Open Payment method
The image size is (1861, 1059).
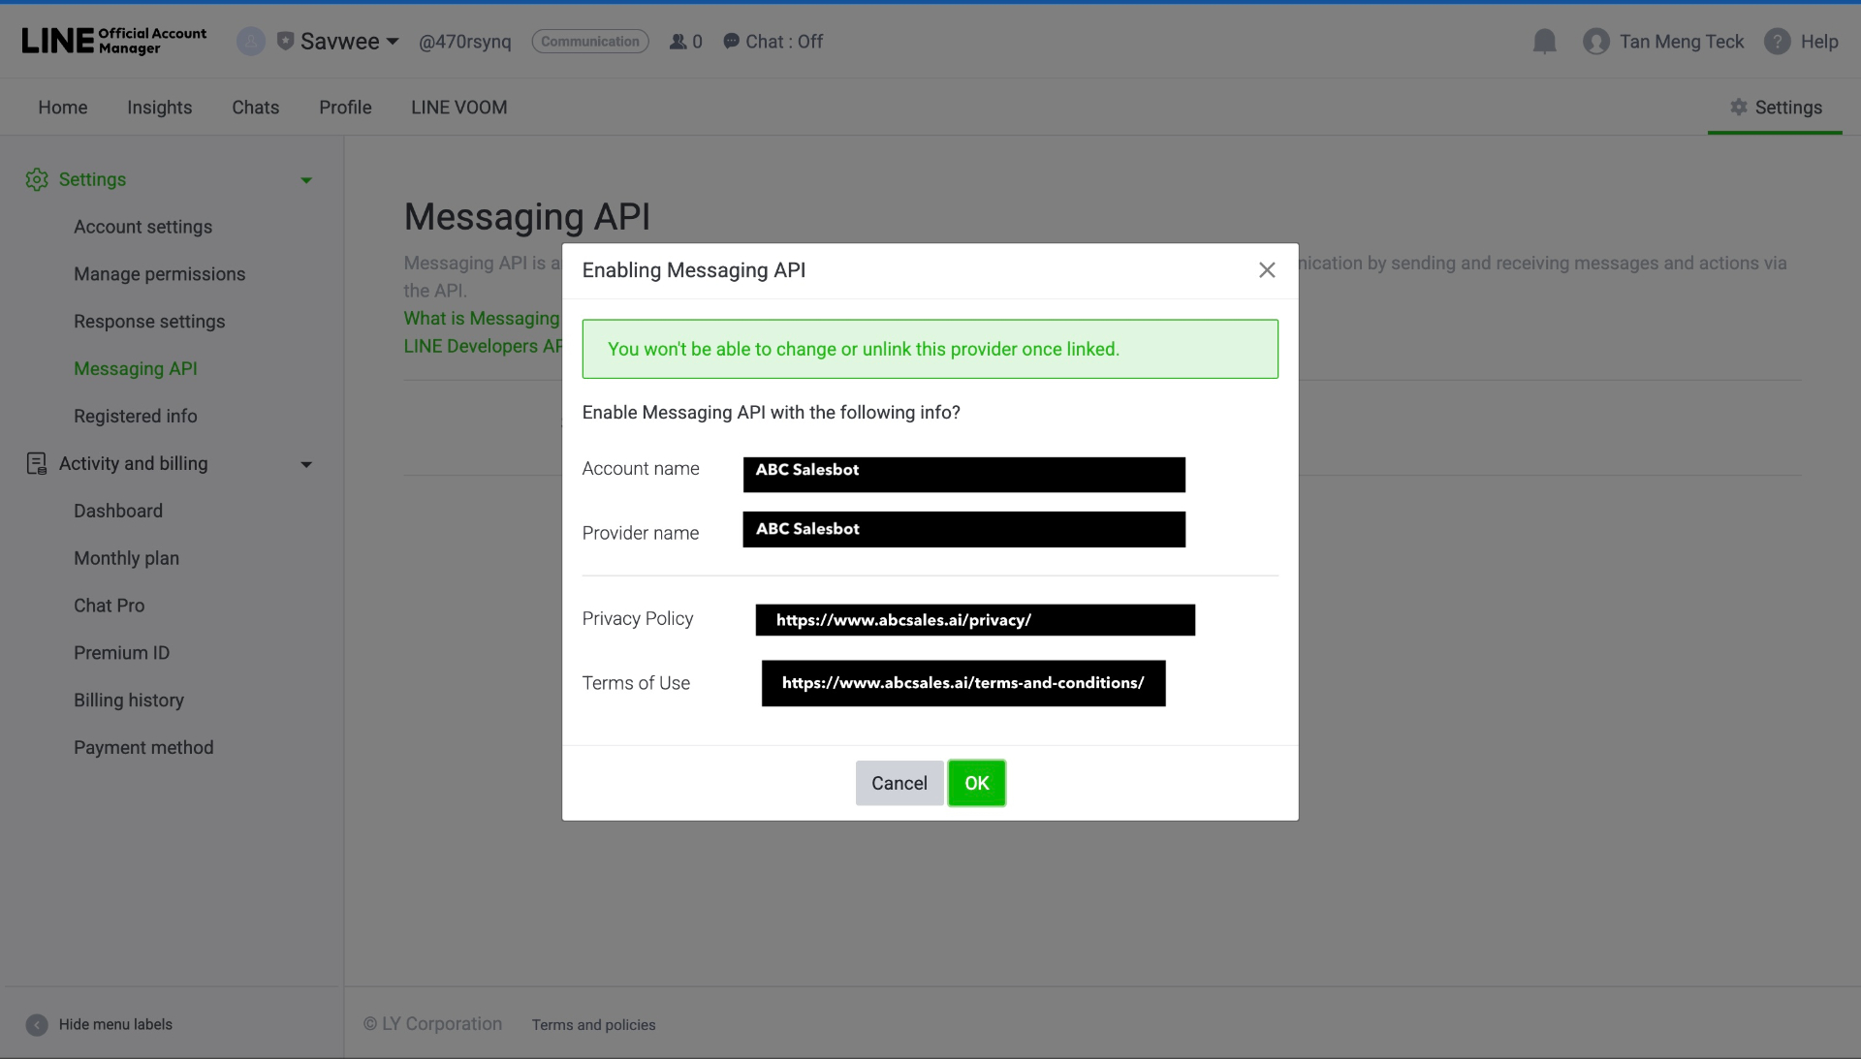coord(143,748)
